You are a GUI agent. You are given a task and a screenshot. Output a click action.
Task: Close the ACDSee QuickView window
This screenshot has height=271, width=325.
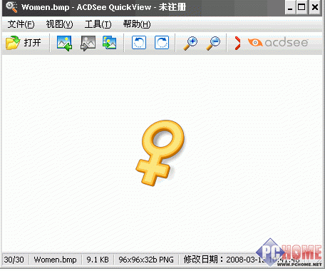pyautogui.click(x=315, y=8)
